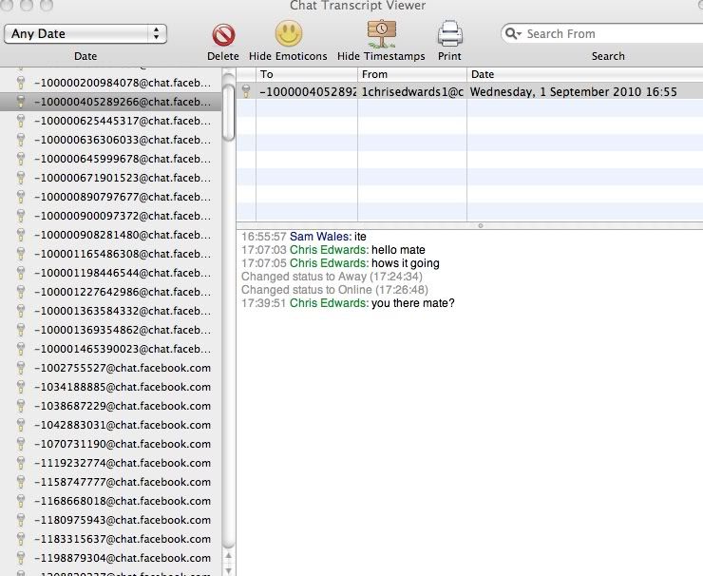Sort transcripts by the From column header

411,74
